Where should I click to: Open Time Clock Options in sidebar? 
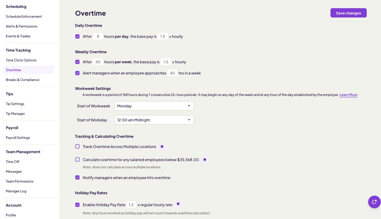(21, 60)
